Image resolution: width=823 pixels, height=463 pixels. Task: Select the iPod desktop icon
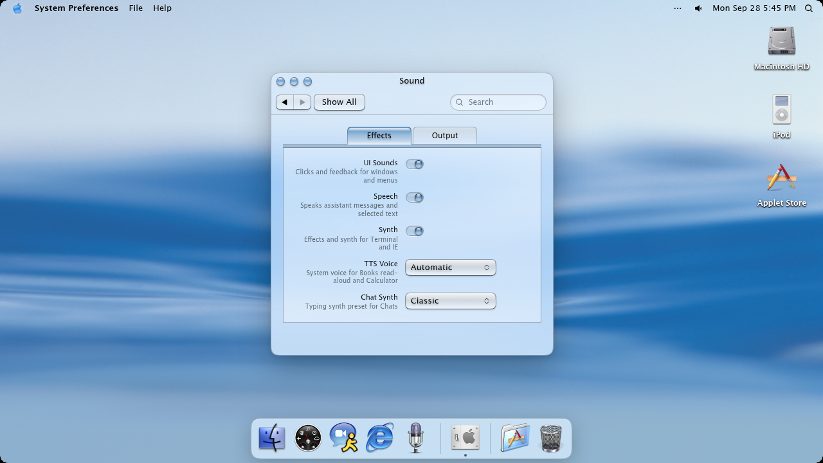(782, 117)
